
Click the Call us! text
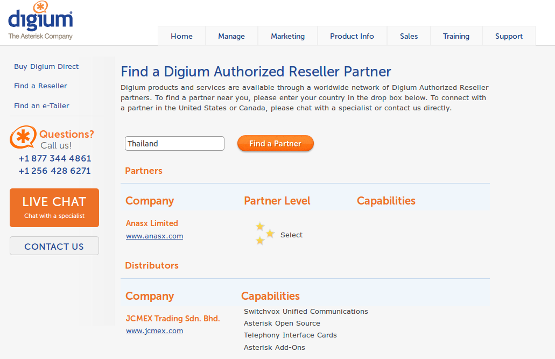tap(56, 145)
